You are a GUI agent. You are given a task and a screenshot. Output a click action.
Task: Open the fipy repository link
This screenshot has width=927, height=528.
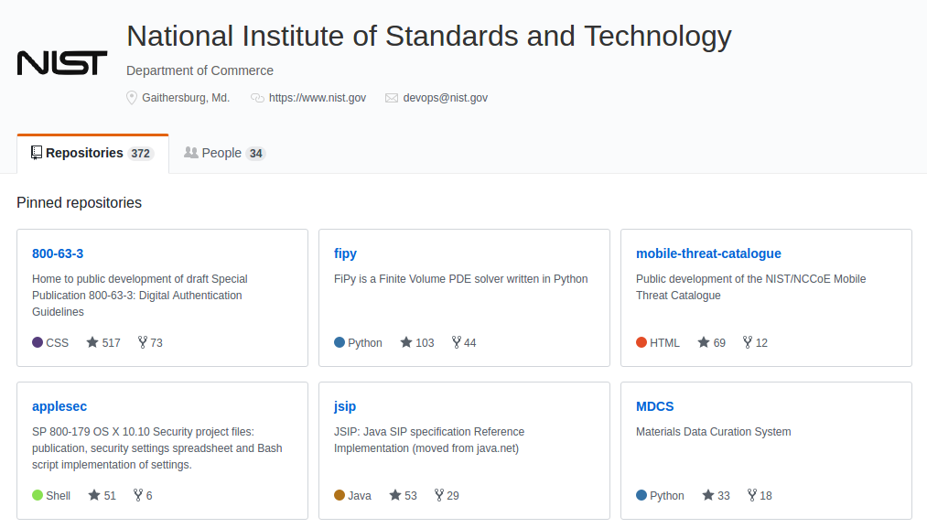[345, 253]
